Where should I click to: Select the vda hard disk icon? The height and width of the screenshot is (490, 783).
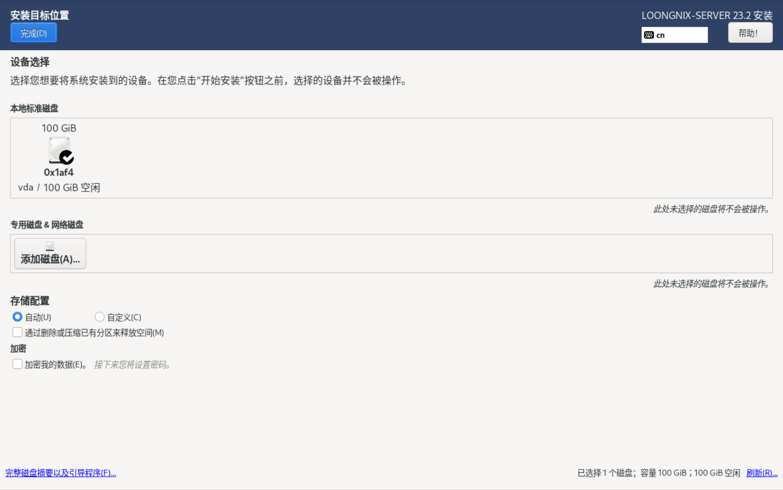tap(59, 150)
